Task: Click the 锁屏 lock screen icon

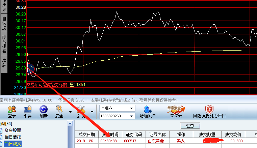Action: (x=27, y=112)
